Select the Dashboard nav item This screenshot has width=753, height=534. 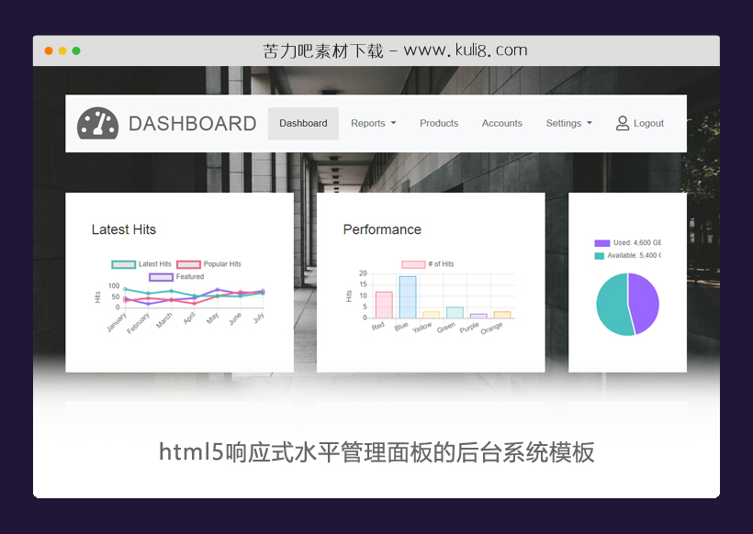(x=303, y=123)
